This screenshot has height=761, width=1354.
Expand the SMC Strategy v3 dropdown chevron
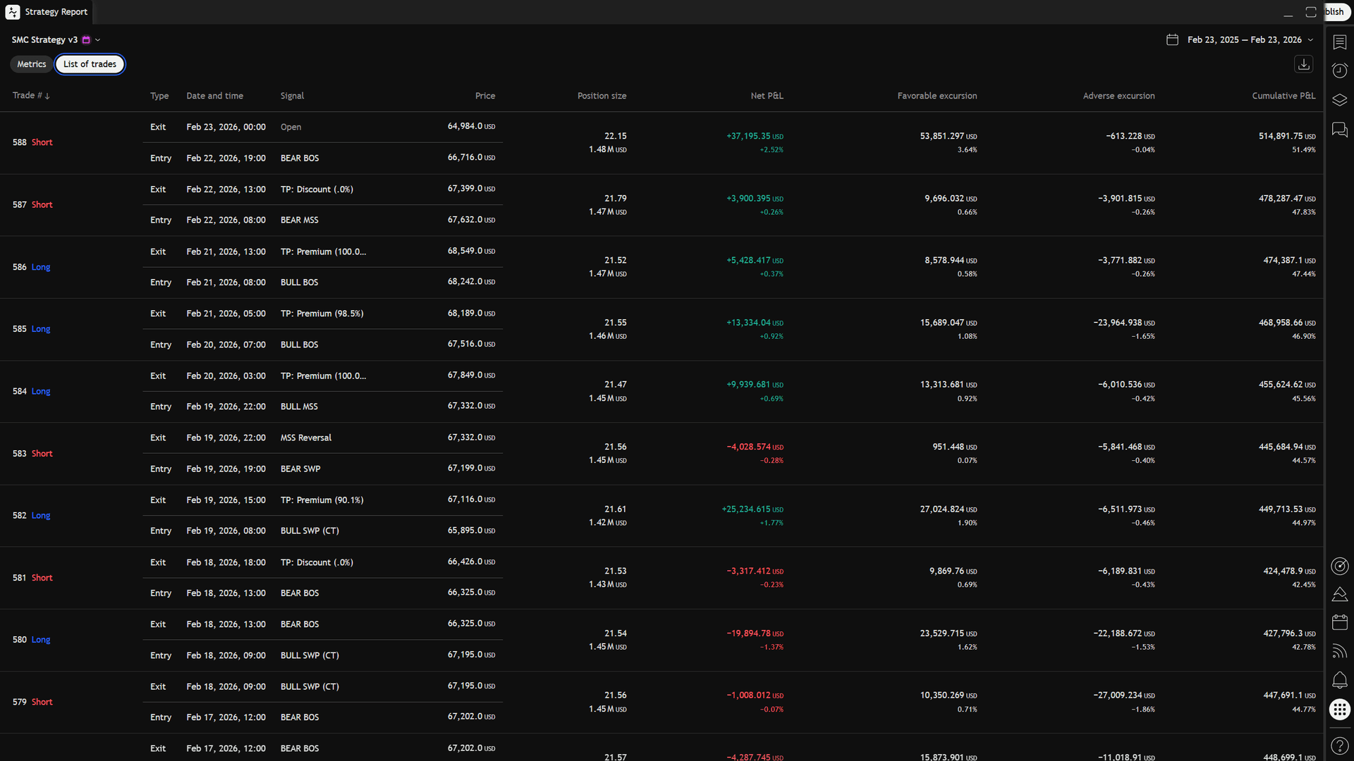point(98,39)
